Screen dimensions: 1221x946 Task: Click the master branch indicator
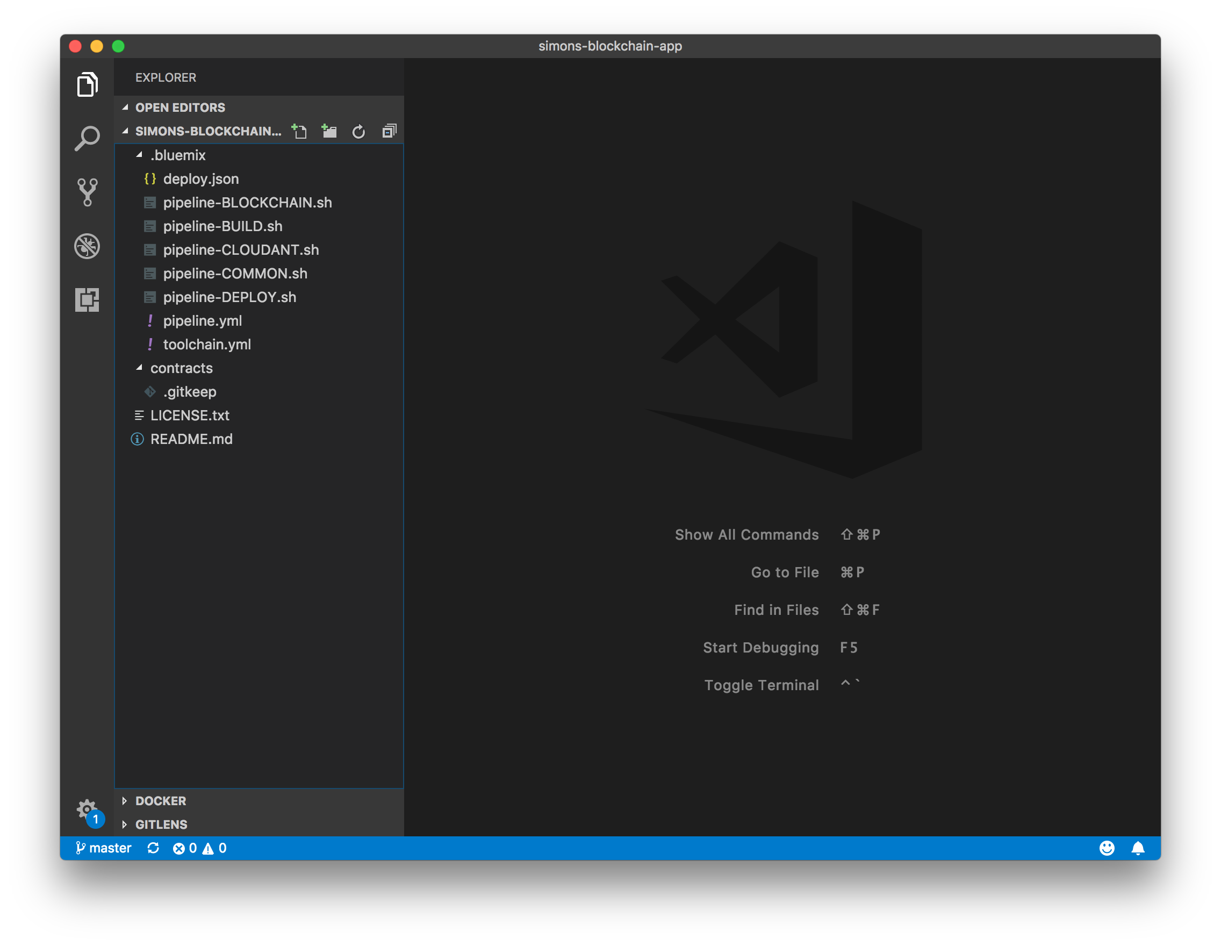tap(104, 848)
